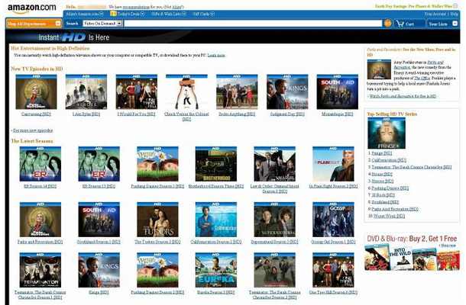466x305 pixels.
Task: Click the Today's Deals gift box icon
Action: coord(113,14)
